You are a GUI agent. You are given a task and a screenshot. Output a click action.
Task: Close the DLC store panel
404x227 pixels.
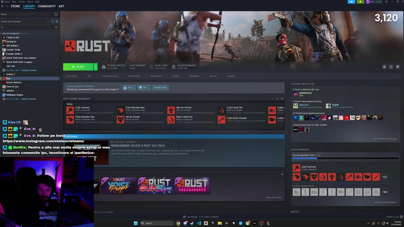[282, 174]
